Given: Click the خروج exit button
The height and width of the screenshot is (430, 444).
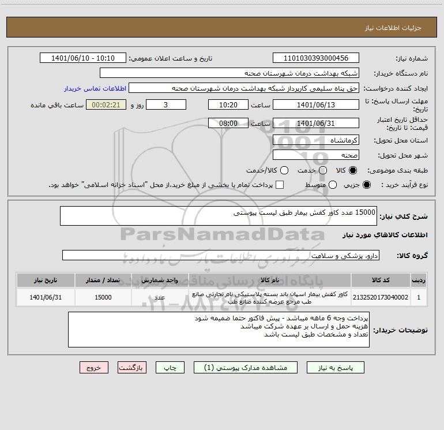Looking at the screenshot, I should click(x=94, y=368).
